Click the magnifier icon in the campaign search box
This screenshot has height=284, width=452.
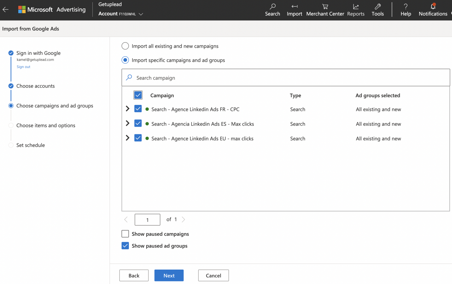click(129, 77)
